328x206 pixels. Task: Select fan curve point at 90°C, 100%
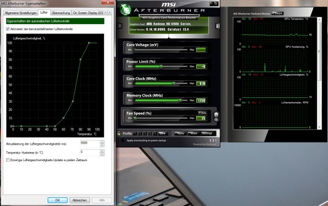[89, 43]
